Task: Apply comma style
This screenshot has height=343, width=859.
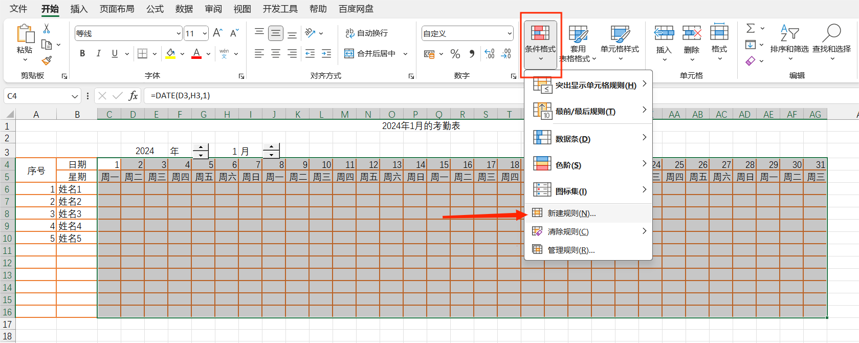Action: pyautogui.click(x=472, y=54)
